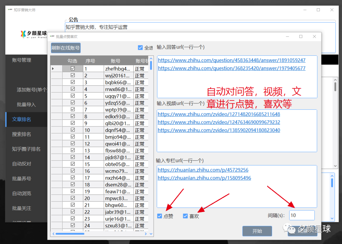Click the 夕颜星球 logo in main window

tap(34, 34)
